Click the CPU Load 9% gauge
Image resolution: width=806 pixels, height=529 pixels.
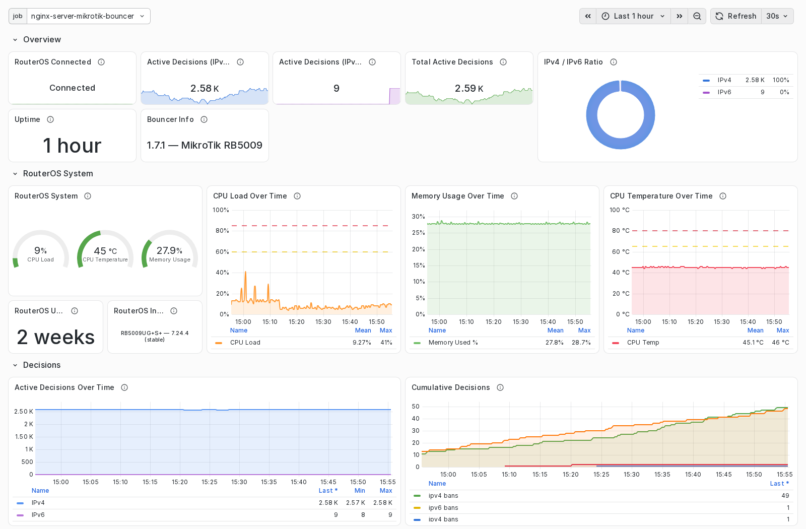[x=41, y=249]
